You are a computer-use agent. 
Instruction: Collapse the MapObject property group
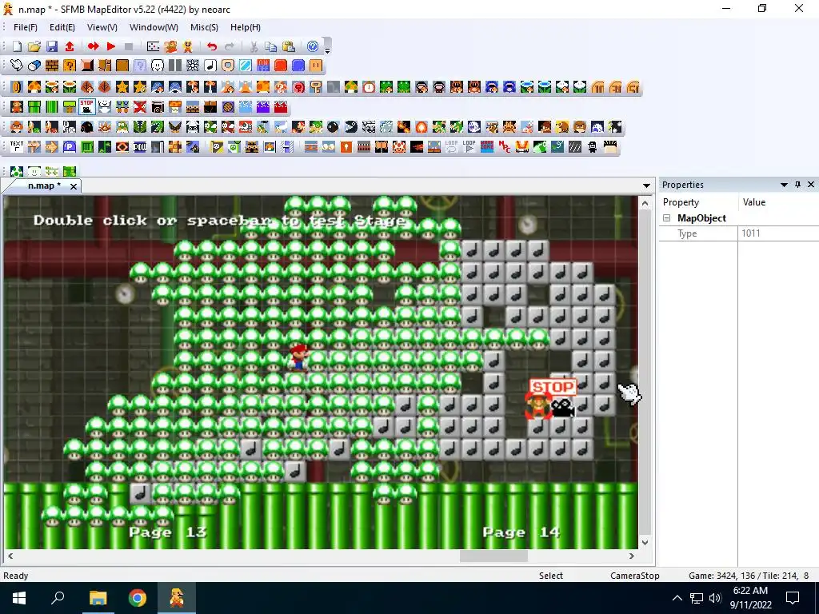[x=667, y=218]
